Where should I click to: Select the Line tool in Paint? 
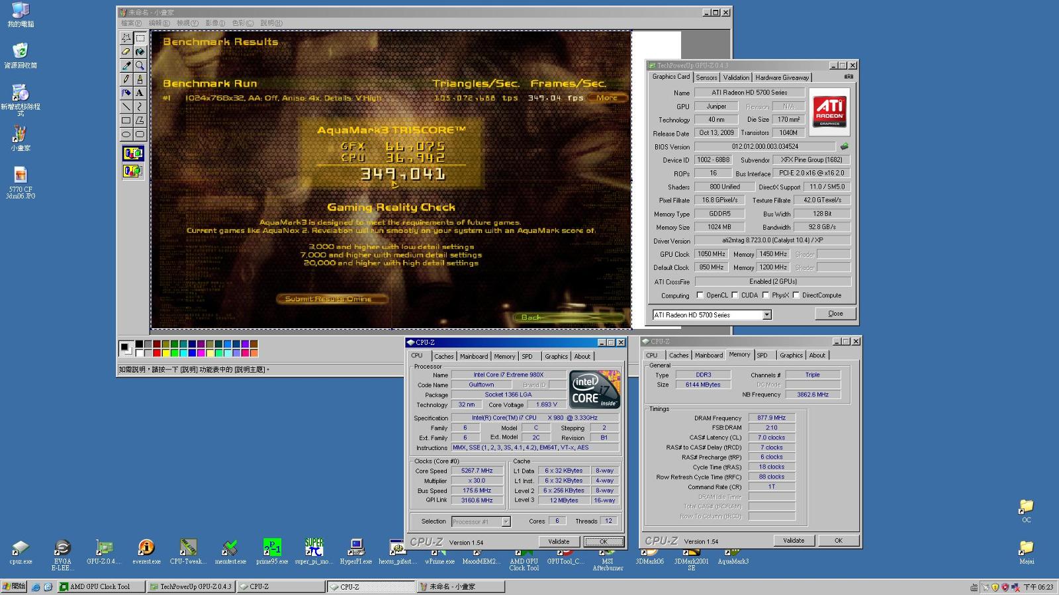pos(126,107)
